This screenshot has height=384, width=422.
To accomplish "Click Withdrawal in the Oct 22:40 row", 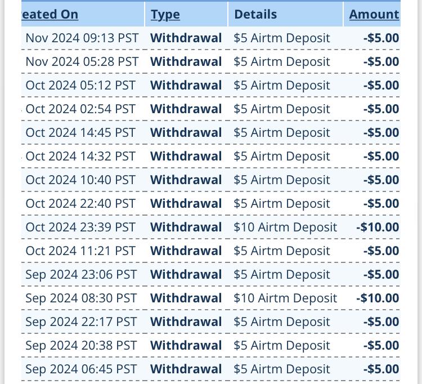I will coord(186,204).
